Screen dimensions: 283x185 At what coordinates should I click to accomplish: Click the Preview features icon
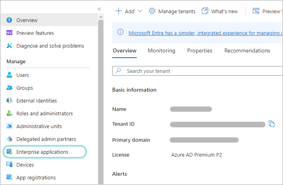click(x=9, y=33)
